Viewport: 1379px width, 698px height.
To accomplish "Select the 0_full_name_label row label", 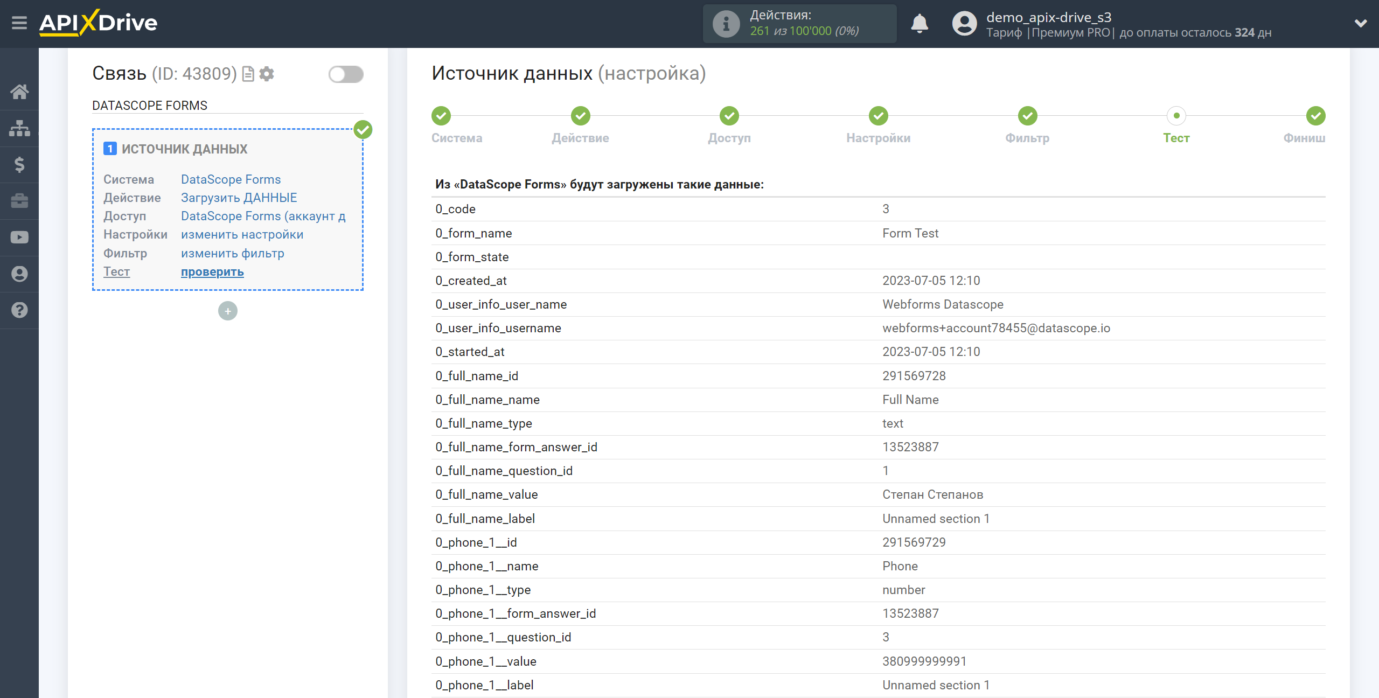I will point(485,519).
